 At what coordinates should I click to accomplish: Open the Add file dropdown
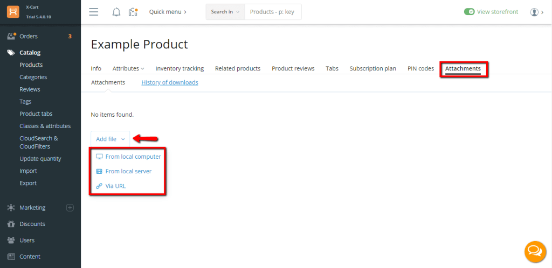coord(110,139)
